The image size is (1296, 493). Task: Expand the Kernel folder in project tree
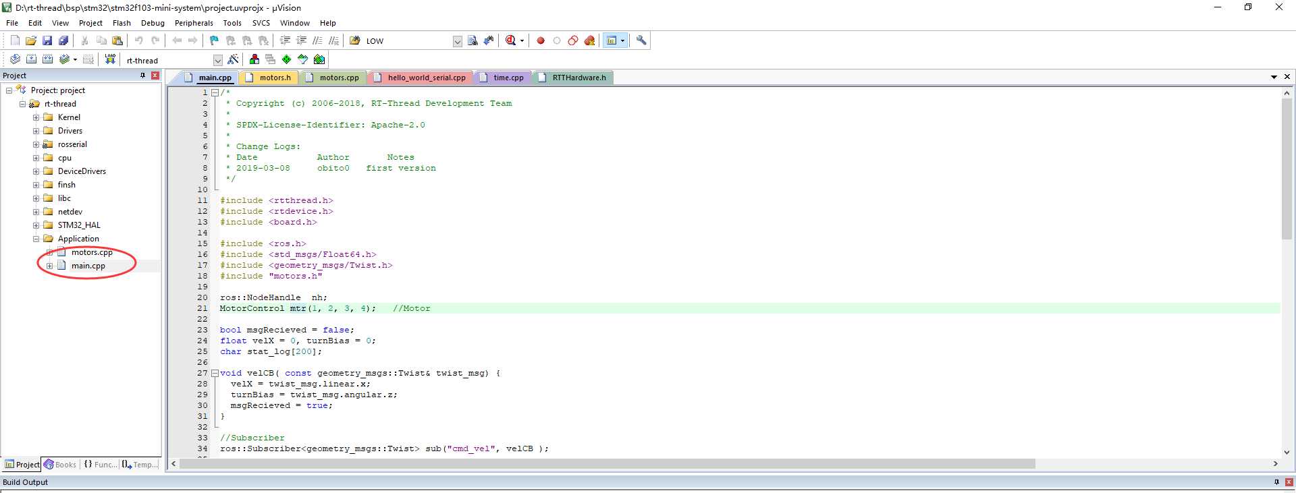(x=36, y=117)
